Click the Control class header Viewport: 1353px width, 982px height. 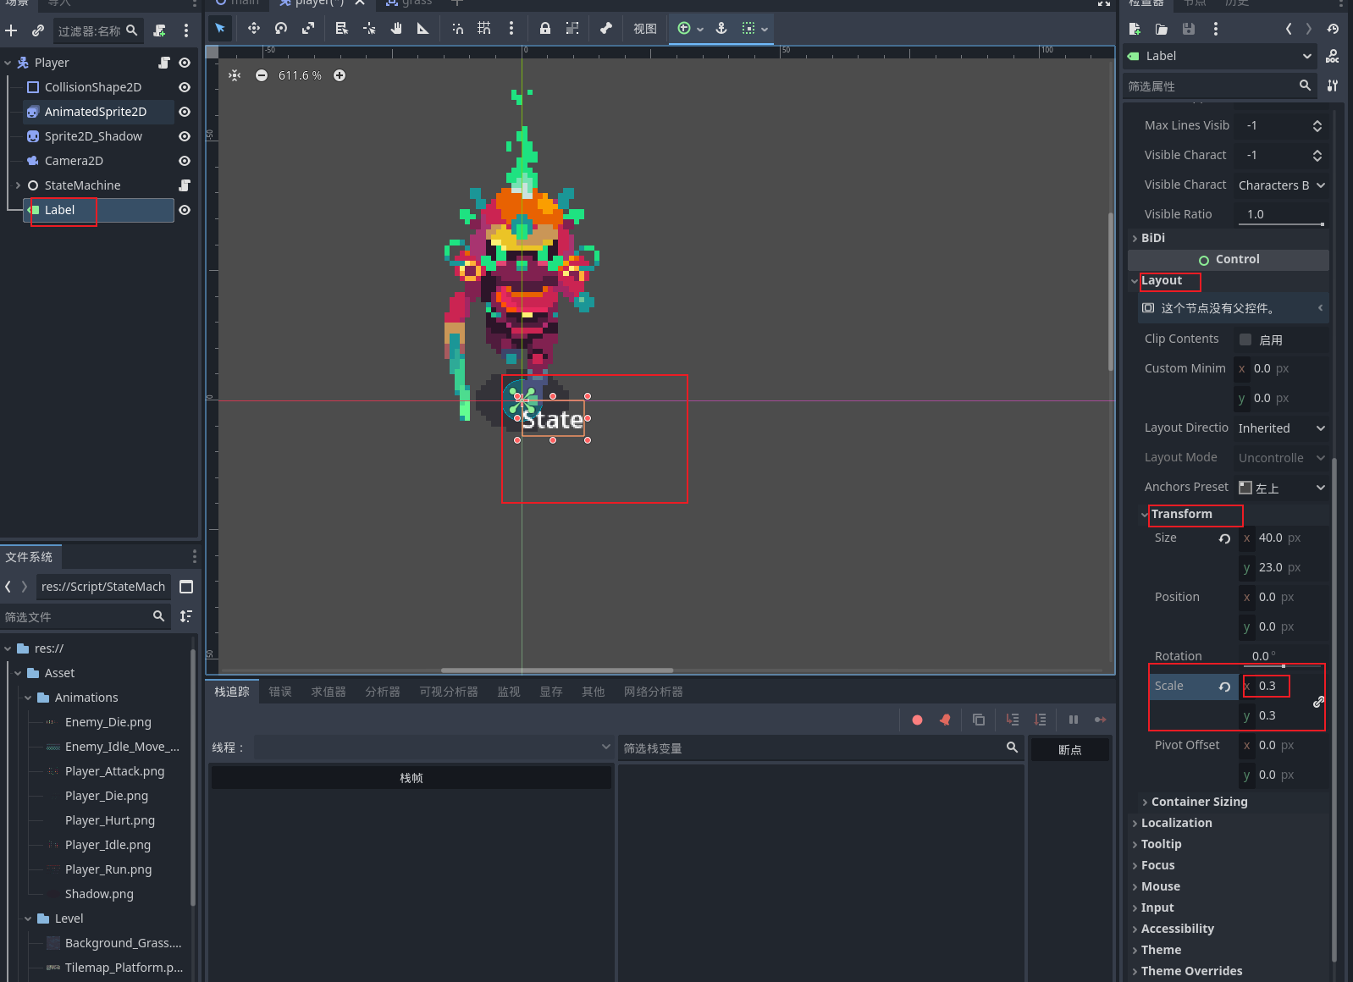point(1229,259)
